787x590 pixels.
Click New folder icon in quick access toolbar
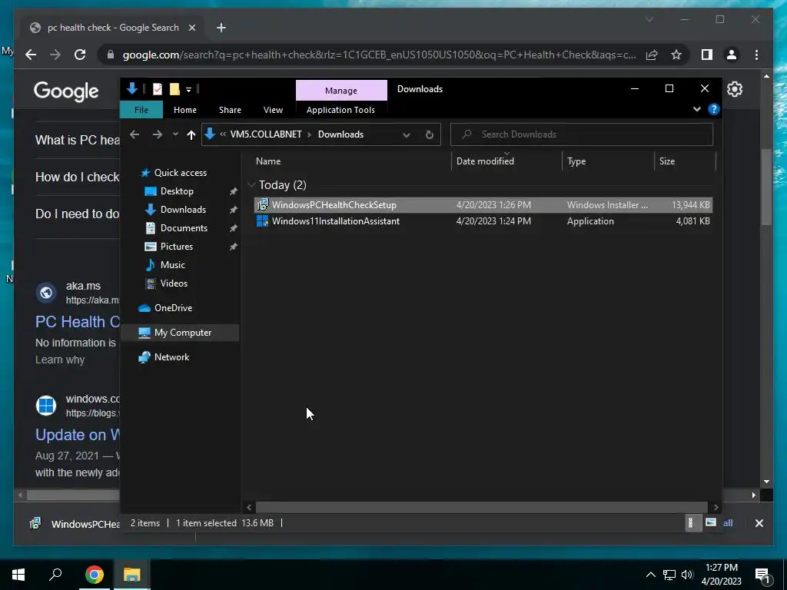click(174, 89)
